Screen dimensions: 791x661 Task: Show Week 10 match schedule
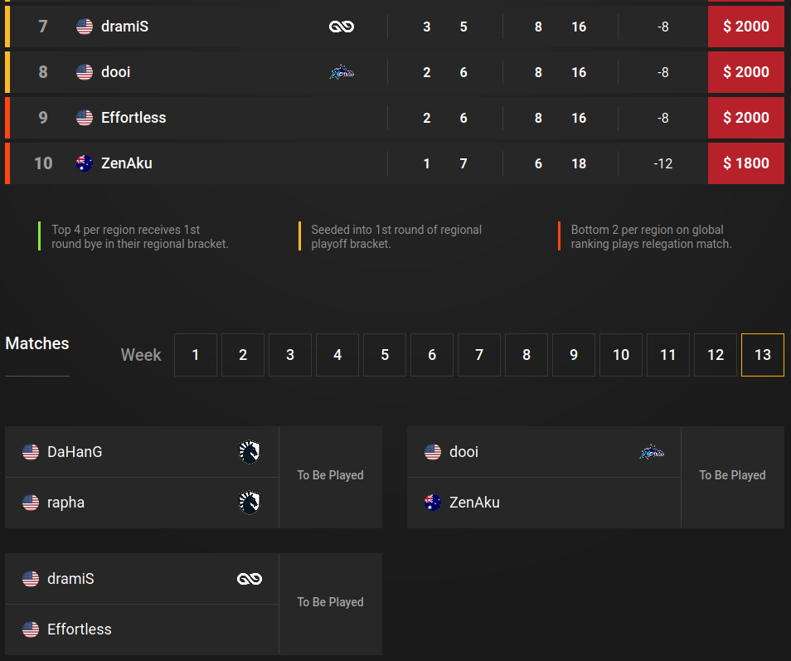(x=621, y=355)
